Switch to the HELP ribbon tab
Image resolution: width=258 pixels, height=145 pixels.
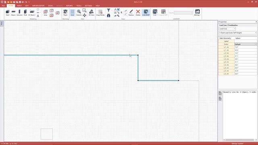(x=98, y=6)
